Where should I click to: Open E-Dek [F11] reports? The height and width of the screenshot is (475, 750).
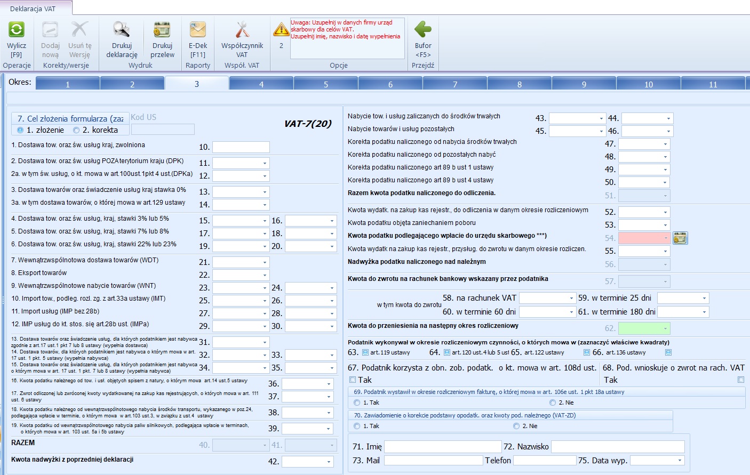(198, 29)
